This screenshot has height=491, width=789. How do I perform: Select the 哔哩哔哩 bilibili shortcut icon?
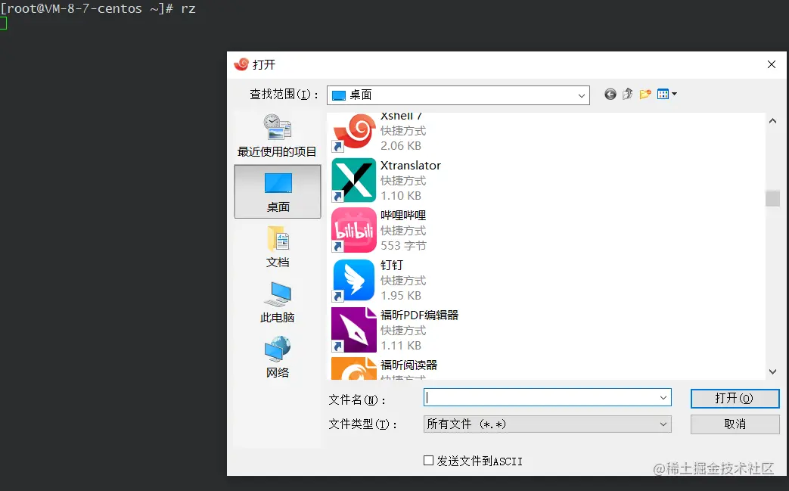354,230
